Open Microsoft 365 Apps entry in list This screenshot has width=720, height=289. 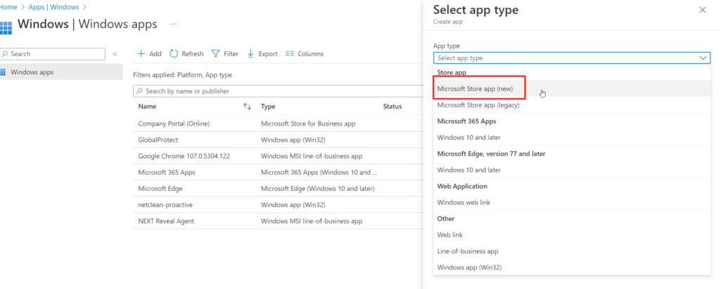[167, 173]
